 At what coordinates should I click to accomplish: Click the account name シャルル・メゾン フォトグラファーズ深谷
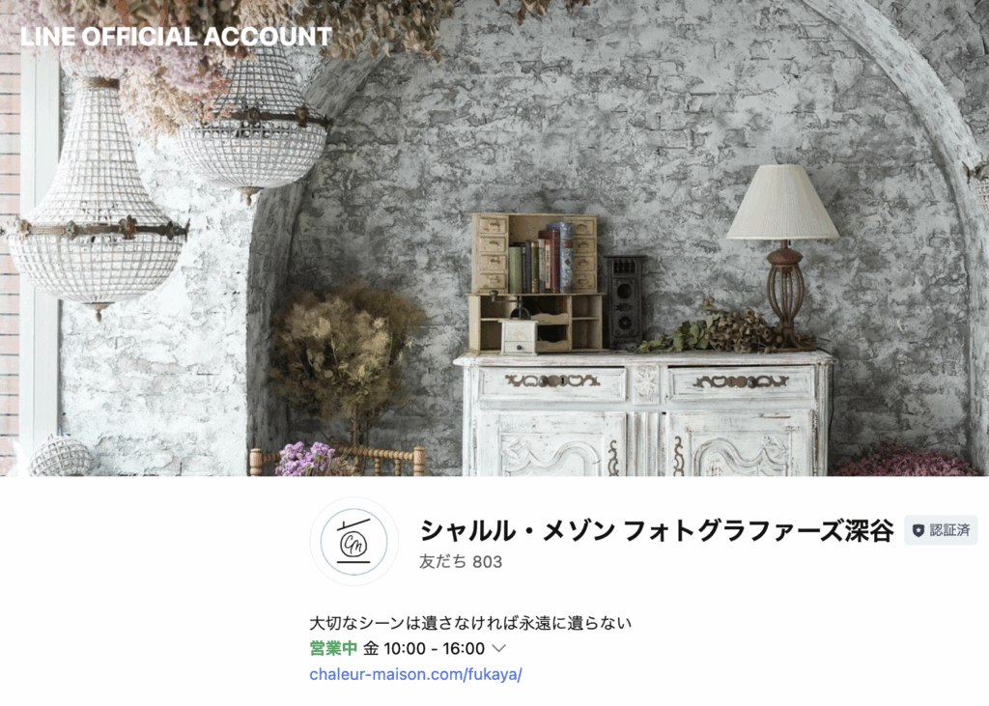point(657,530)
